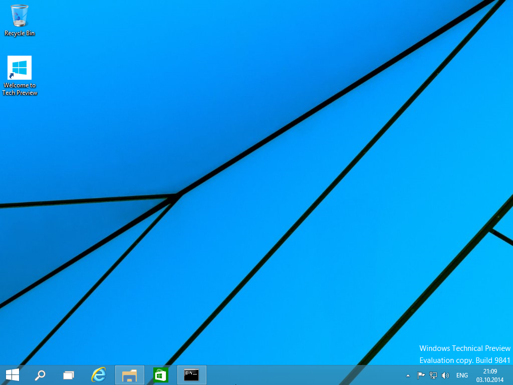513x385 pixels.
Task: Open File Explorer
Action: 129,374
